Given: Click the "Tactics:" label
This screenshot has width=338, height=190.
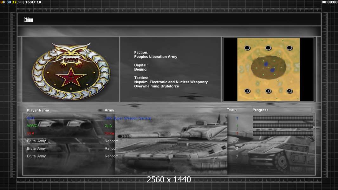Looking at the screenshot, I should pos(141,78).
